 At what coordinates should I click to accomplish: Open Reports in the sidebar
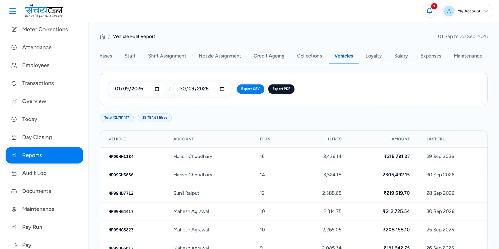[44, 155]
